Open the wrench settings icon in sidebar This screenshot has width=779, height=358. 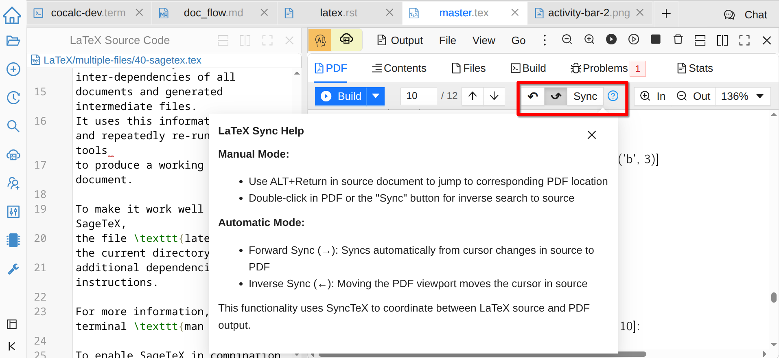click(13, 269)
